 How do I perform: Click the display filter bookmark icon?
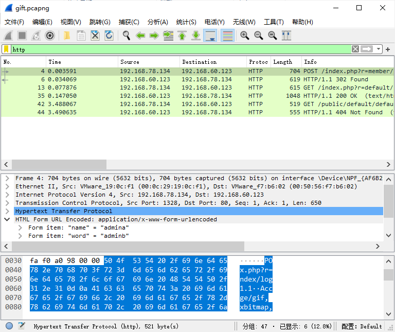[x=6, y=49]
